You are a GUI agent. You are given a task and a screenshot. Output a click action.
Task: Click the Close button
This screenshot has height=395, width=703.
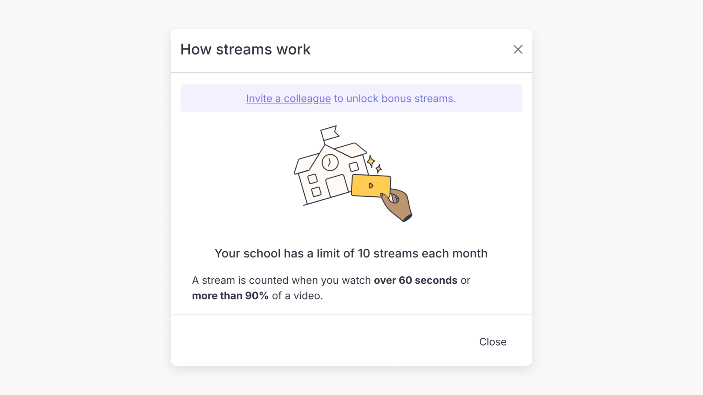point(492,342)
